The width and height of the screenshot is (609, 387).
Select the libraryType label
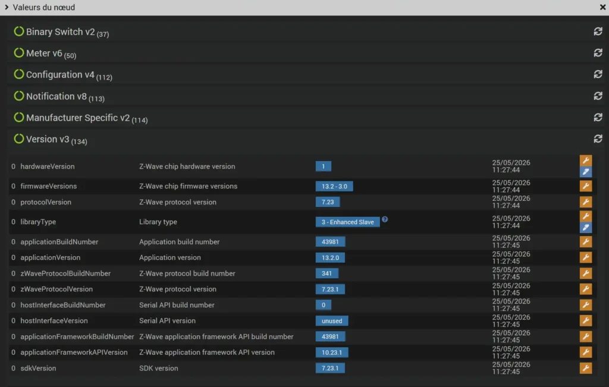pyautogui.click(x=38, y=222)
